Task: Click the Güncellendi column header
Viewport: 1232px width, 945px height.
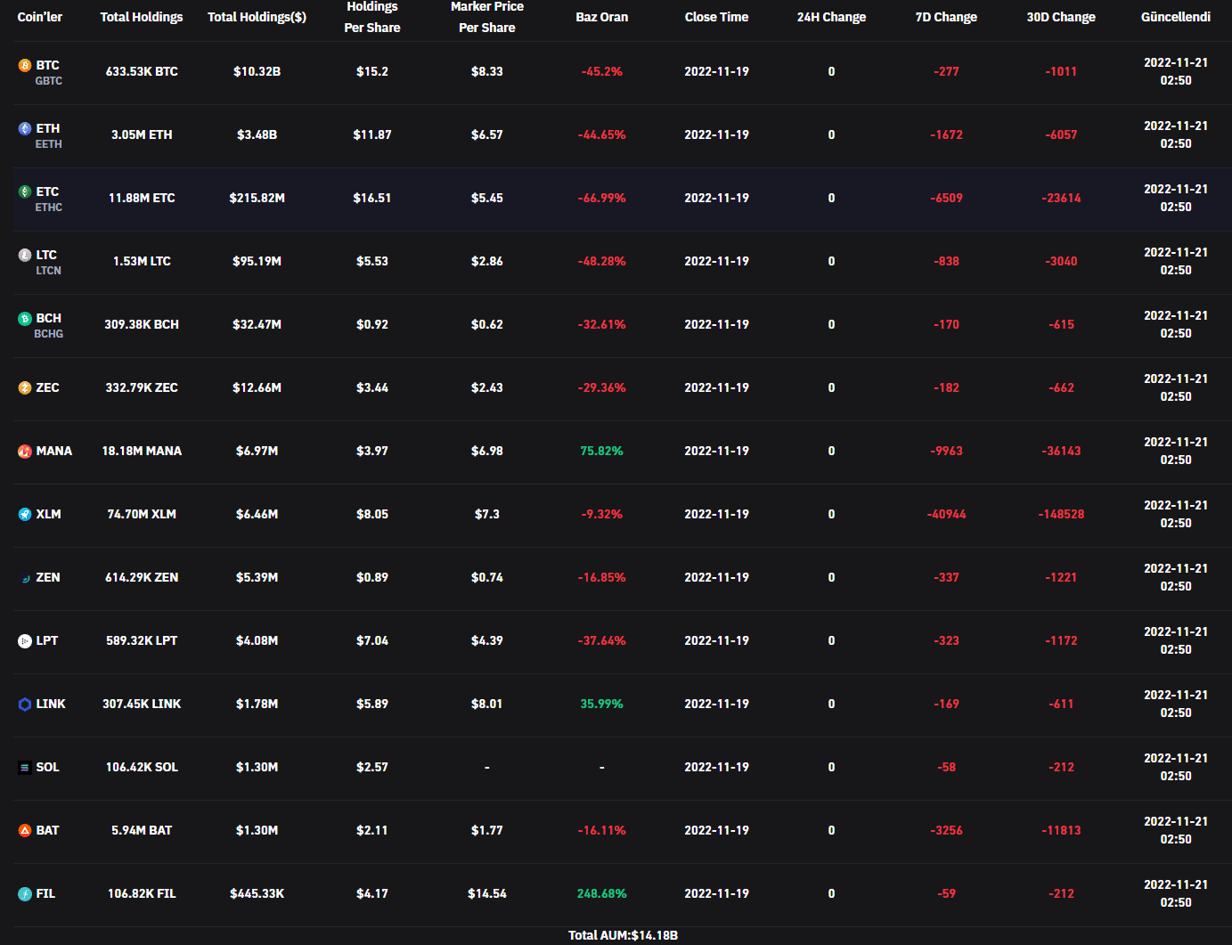Action: 1175,17
